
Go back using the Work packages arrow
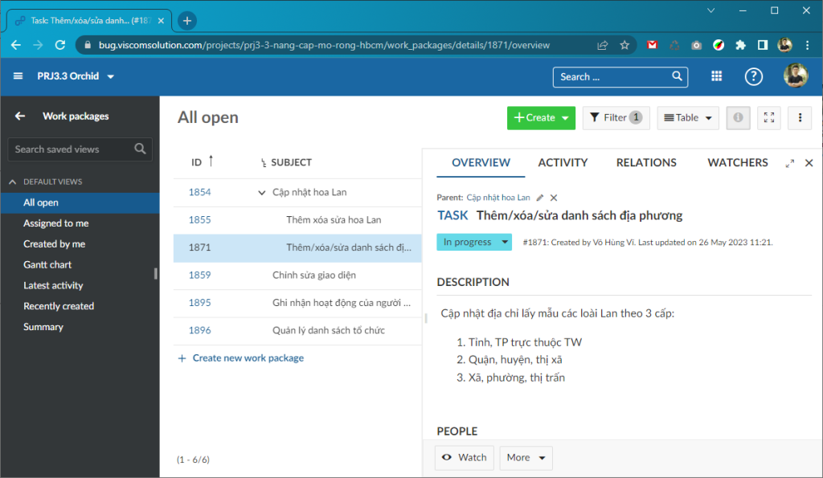coord(19,116)
